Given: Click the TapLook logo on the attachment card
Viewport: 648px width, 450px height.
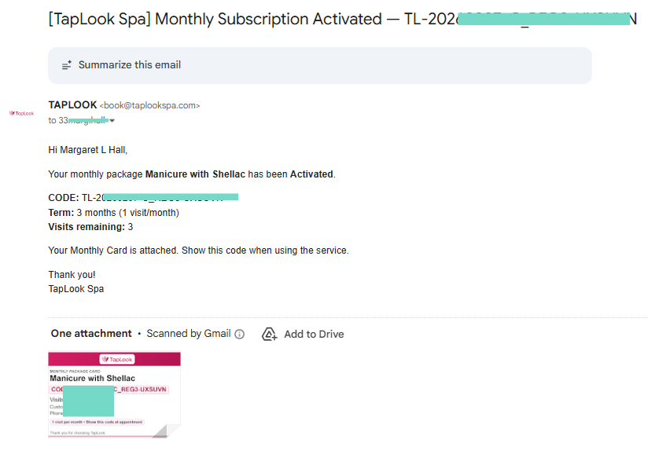Looking at the screenshot, I should [x=114, y=359].
